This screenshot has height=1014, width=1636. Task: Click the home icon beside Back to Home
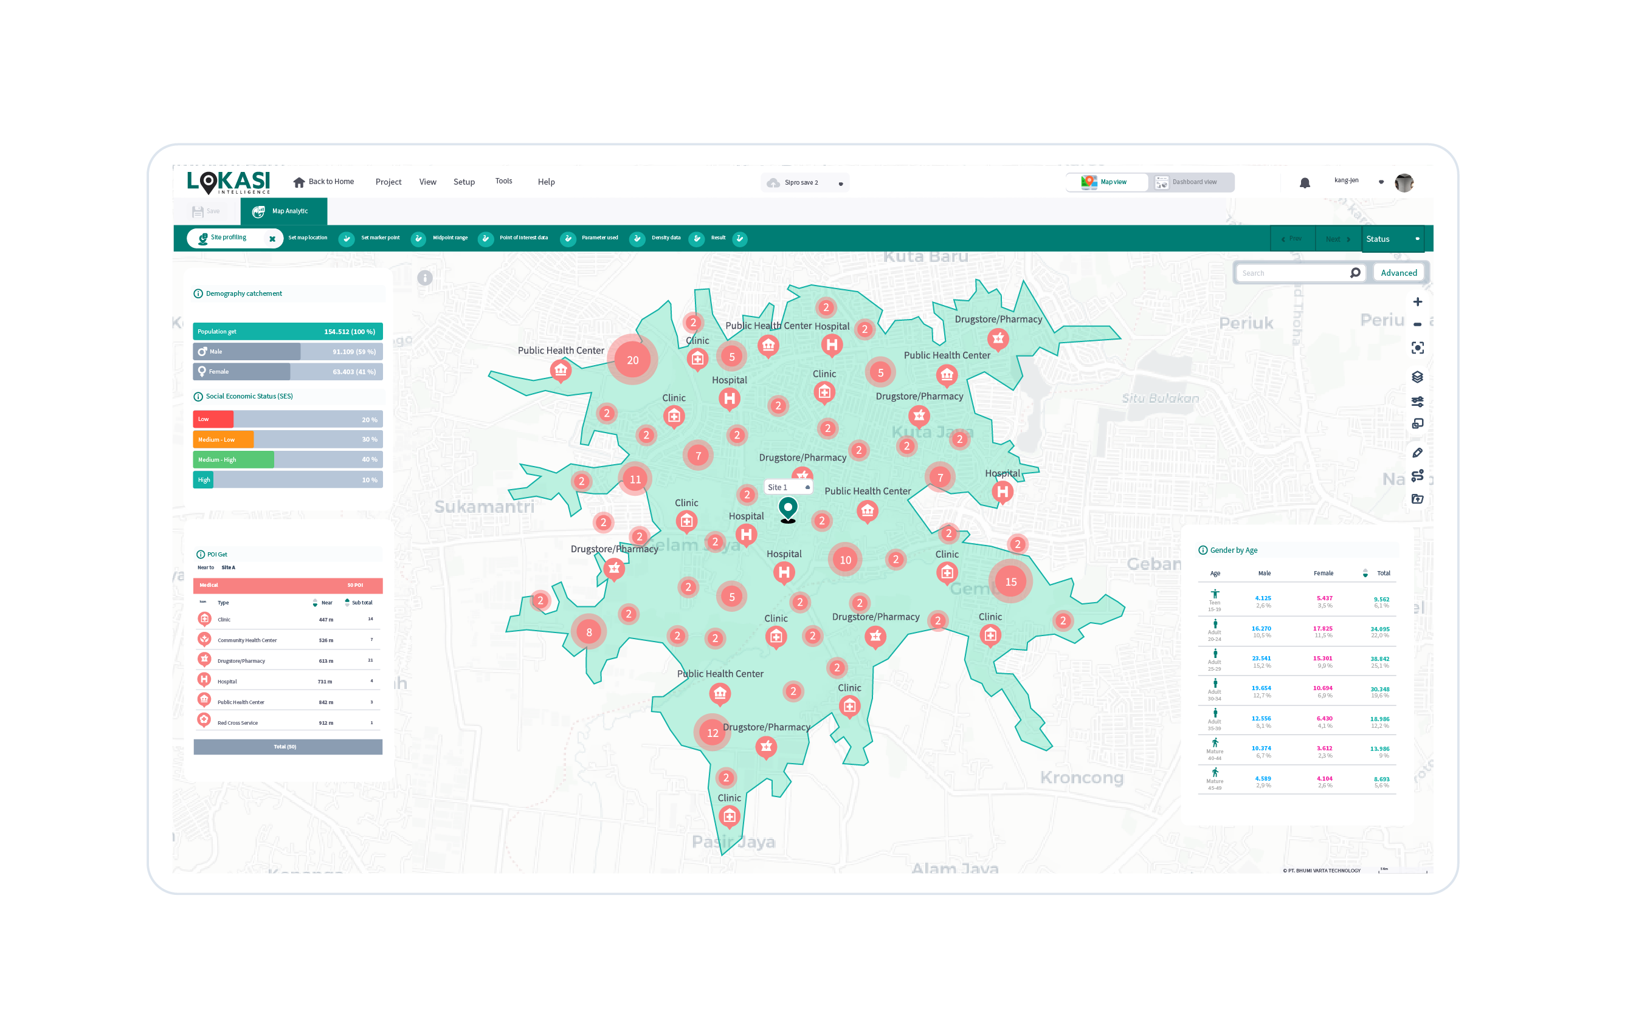click(x=299, y=182)
